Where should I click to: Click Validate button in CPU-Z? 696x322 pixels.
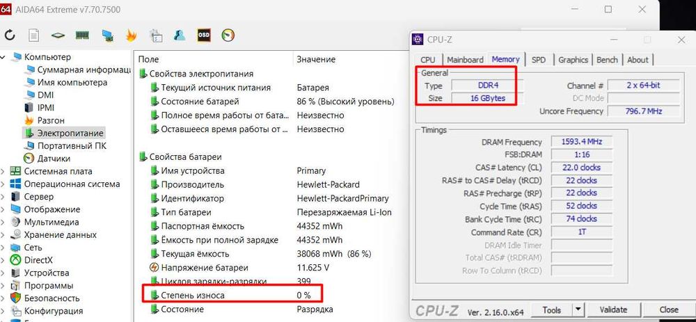pos(613,309)
